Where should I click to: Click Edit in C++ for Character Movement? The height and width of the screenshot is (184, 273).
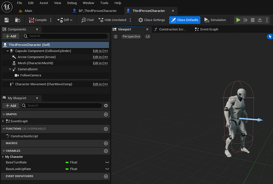tap(100, 84)
